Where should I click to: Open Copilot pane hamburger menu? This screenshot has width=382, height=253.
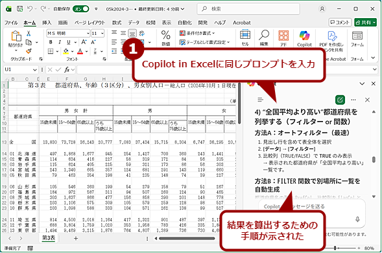point(261,100)
